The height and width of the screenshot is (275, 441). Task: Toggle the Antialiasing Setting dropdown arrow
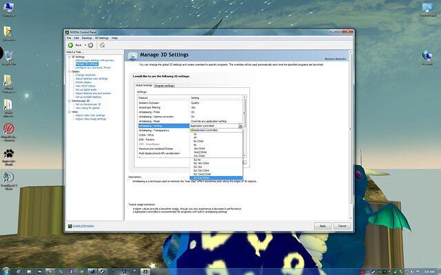click(240, 126)
